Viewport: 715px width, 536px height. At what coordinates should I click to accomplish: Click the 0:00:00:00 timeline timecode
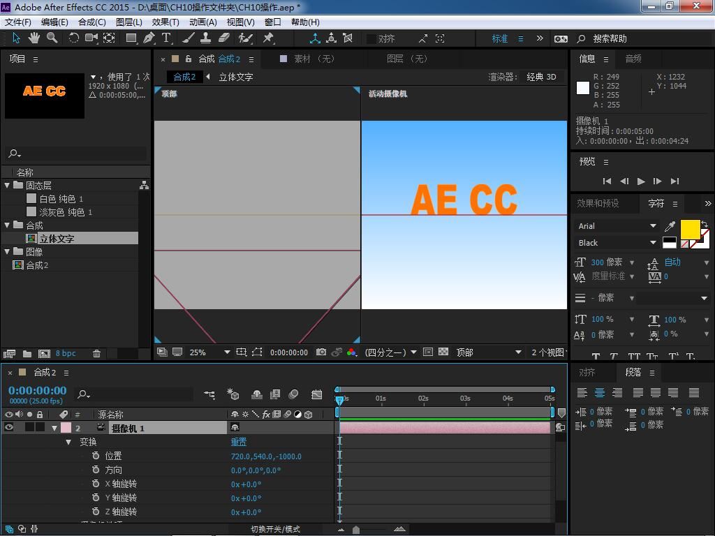tap(38, 391)
